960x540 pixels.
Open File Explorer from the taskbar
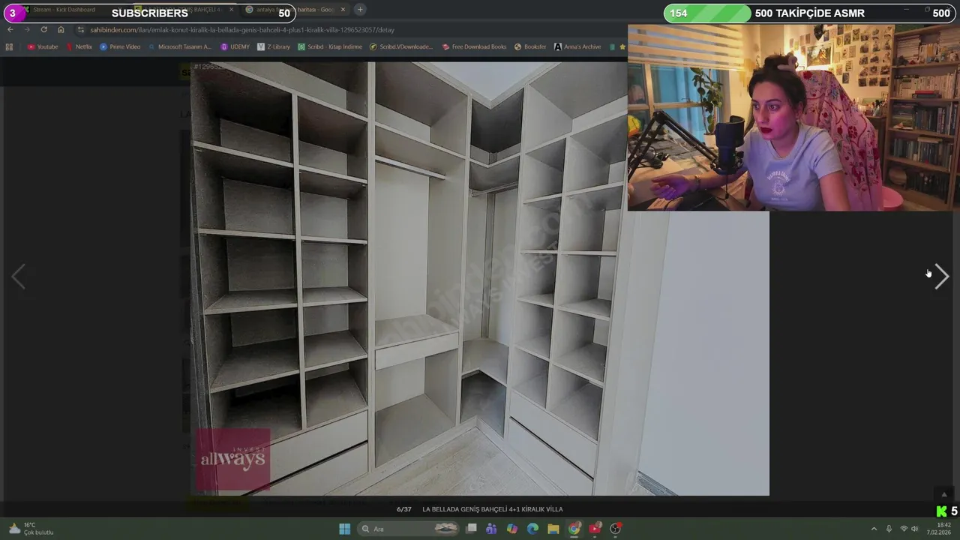point(553,529)
